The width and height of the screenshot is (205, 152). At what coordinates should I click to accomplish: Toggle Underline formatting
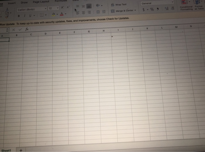[30, 16]
